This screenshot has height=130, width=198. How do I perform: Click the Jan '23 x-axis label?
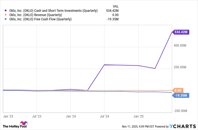coord(8,116)
